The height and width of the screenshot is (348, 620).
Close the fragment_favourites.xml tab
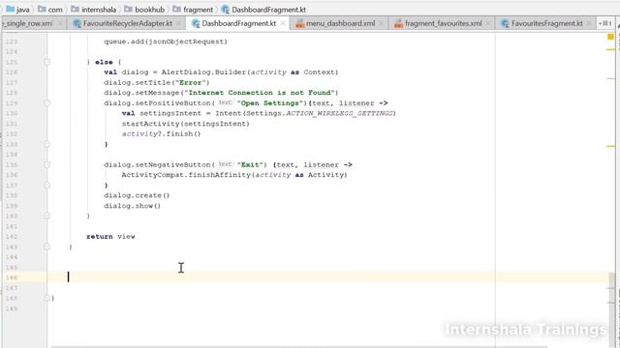[488, 23]
